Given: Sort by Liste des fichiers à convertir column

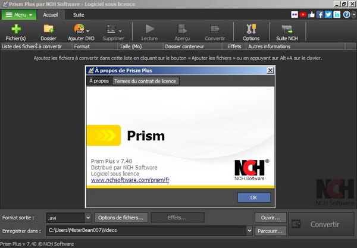Looking at the screenshot, I should [x=36, y=46].
